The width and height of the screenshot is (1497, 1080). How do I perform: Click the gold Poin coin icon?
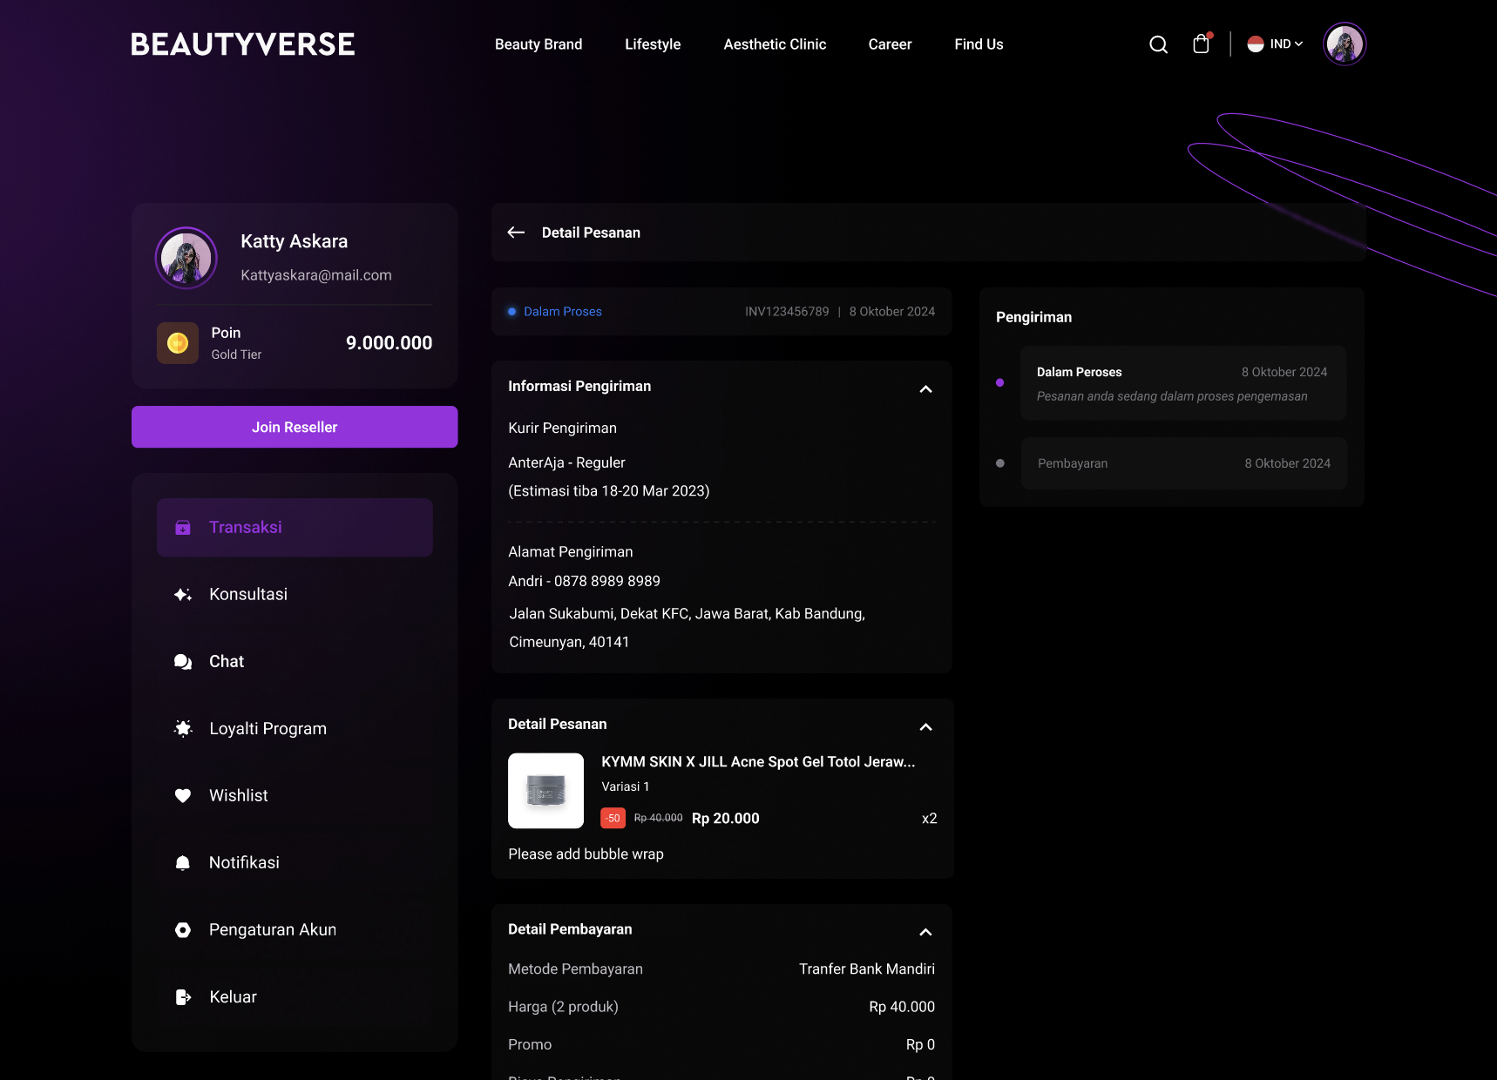(x=178, y=343)
